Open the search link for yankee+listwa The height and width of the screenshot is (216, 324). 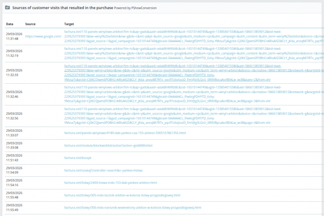(103, 170)
